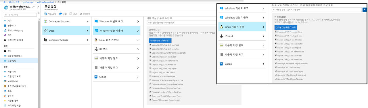Uncheck Processor(*)\% Privileged Time in inset
This screenshot has height=108, width=368.
point(276,36)
